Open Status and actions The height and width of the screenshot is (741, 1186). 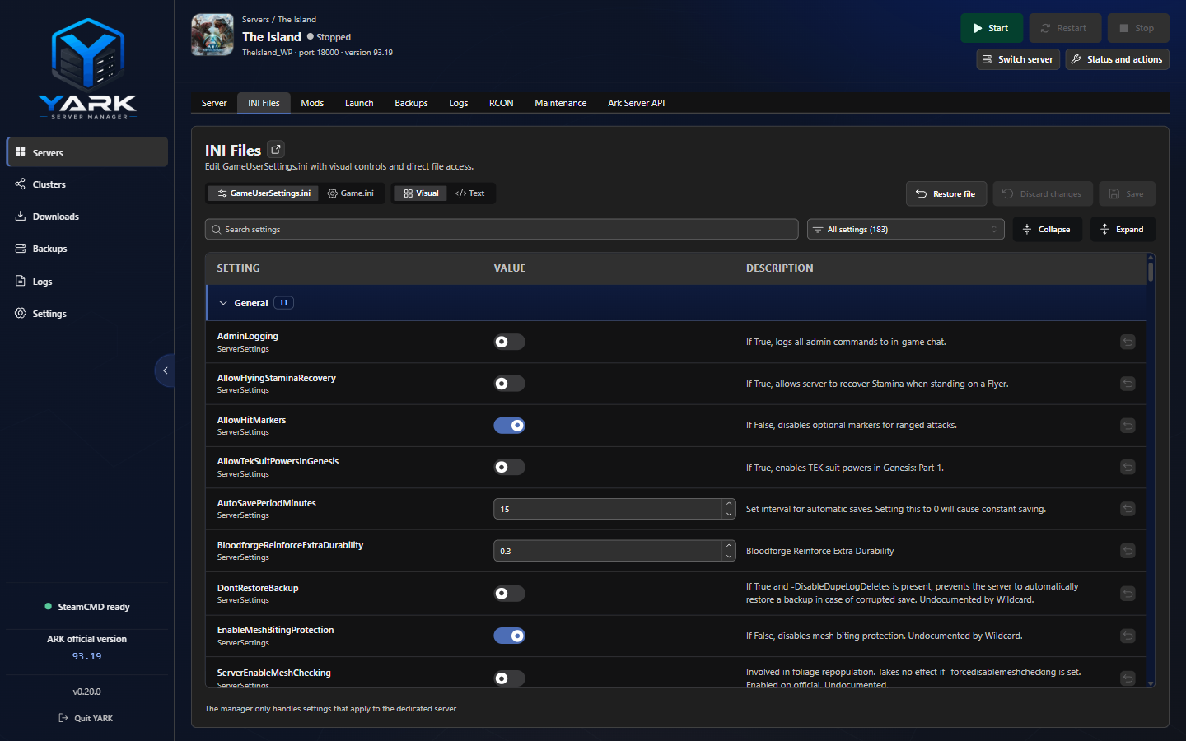click(x=1117, y=59)
